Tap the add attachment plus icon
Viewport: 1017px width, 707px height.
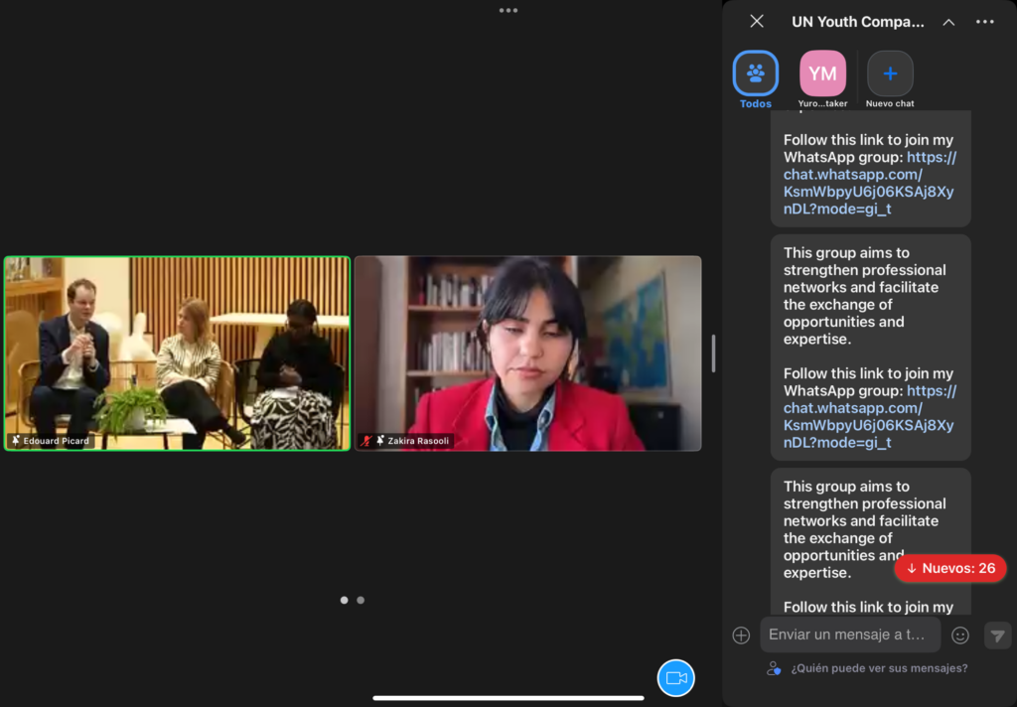coord(741,636)
